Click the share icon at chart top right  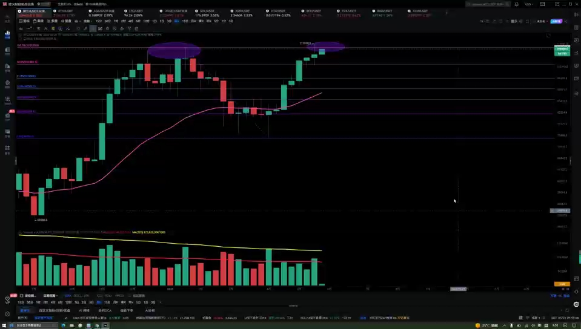click(565, 21)
